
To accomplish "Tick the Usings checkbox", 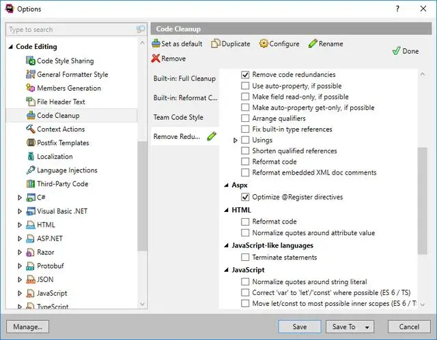I will click(245, 140).
